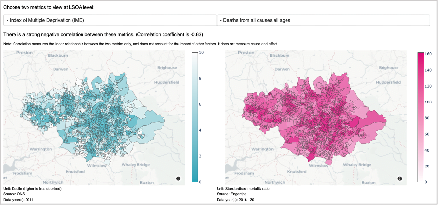Click the teal IMD colour scale bar
The width and height of the screenshot is (438, 205).
click(x=195, y=117)
